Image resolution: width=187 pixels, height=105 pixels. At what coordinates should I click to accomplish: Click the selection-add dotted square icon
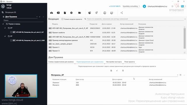pos(96,13)
